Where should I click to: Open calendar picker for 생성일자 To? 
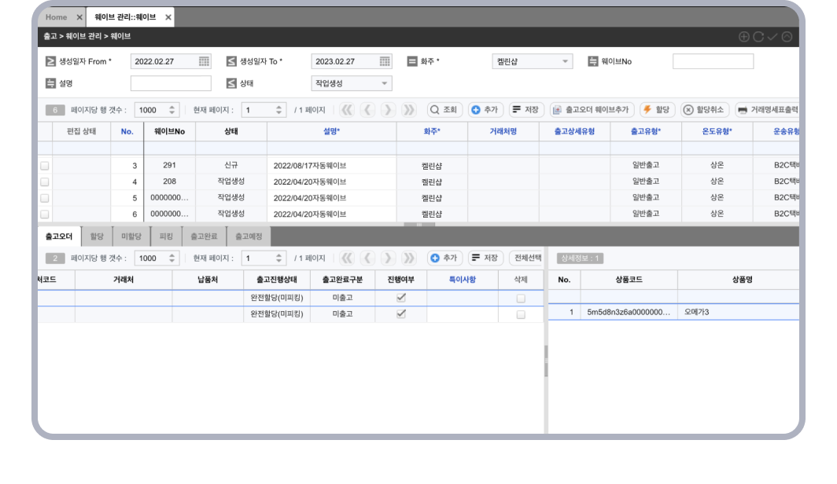[x=385, y=61]
